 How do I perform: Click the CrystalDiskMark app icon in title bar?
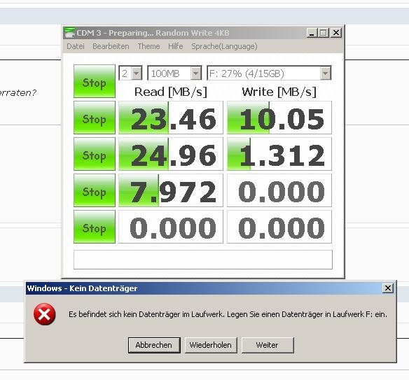pos(69,33)
